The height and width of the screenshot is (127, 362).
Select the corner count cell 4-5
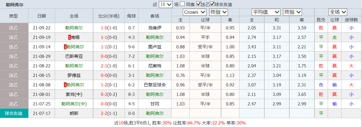pyautogui.click(x=131, y=104)
